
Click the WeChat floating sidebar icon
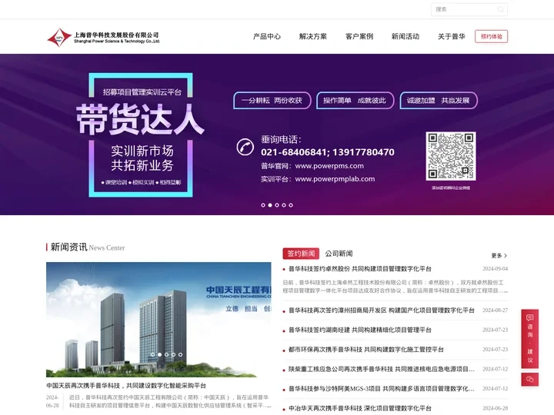[x=530, y=380]
